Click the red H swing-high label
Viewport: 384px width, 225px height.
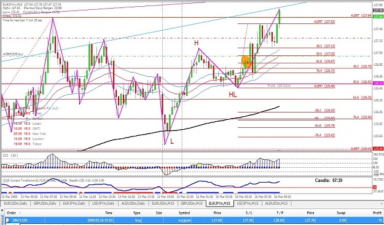pyautogui.click(x=196, y=43)
